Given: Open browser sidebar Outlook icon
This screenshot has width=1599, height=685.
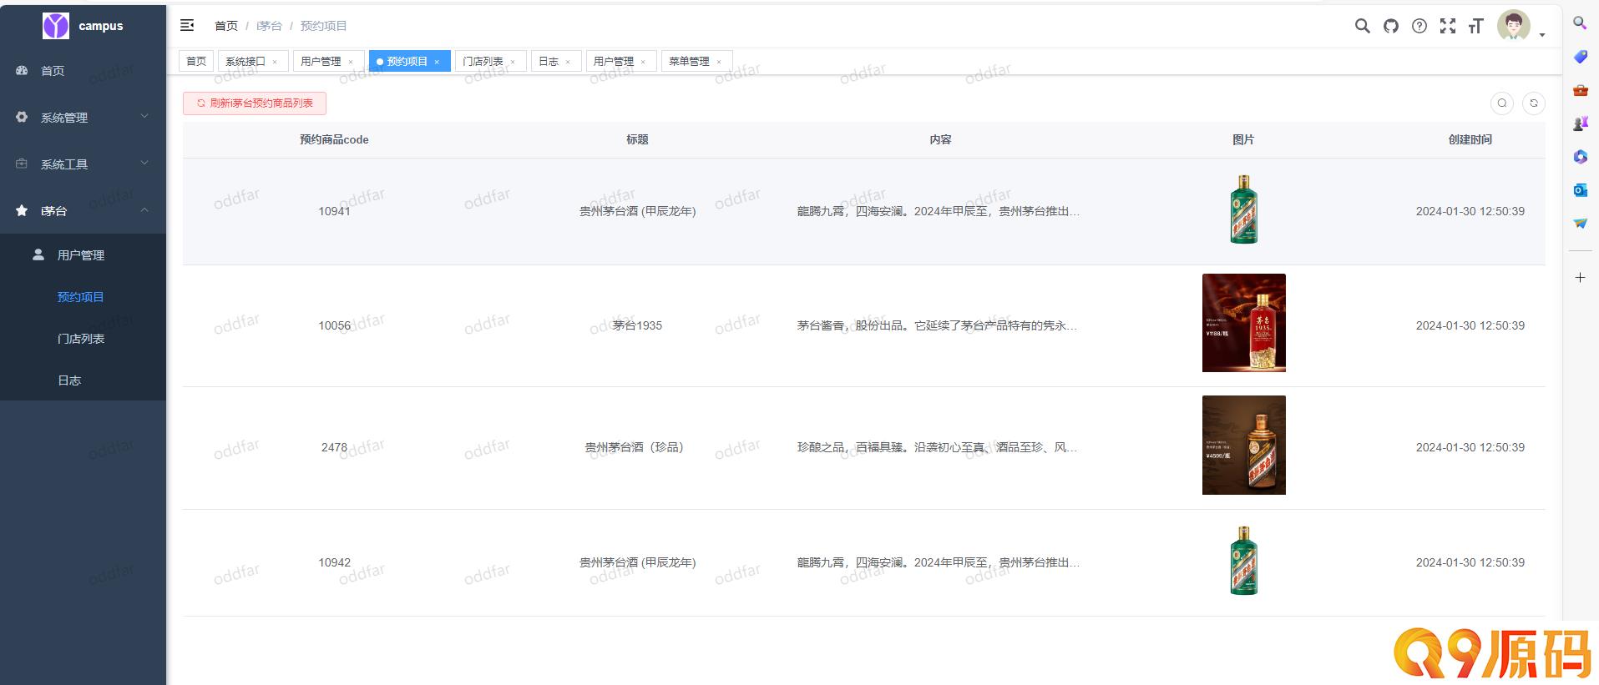Looking at the screenshot, I should point(1580,190).
